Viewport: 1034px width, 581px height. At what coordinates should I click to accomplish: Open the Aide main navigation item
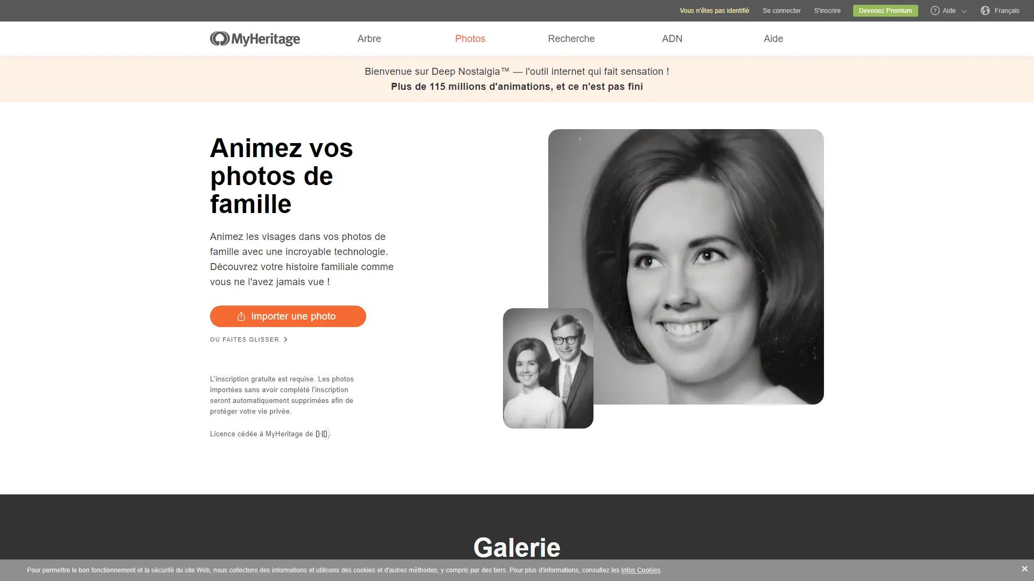(x=773, y=39)
